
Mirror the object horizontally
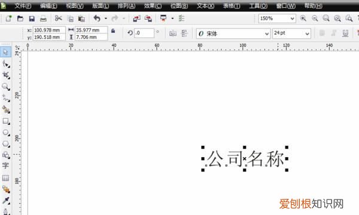pos(173,33)
